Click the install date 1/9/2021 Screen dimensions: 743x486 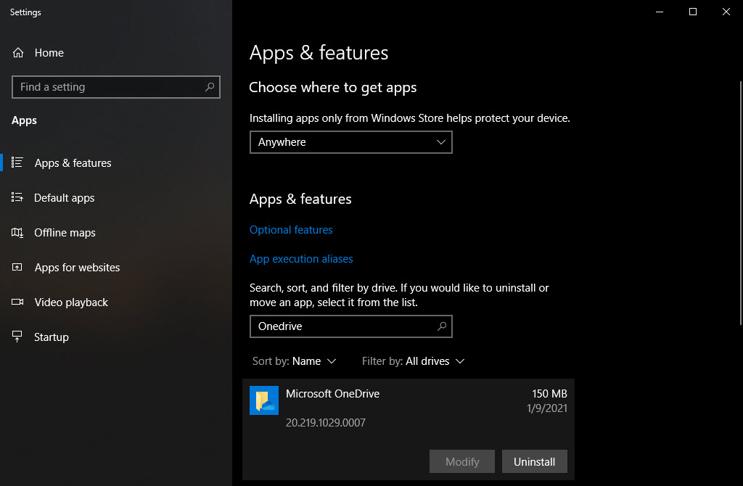pos(547,408)
